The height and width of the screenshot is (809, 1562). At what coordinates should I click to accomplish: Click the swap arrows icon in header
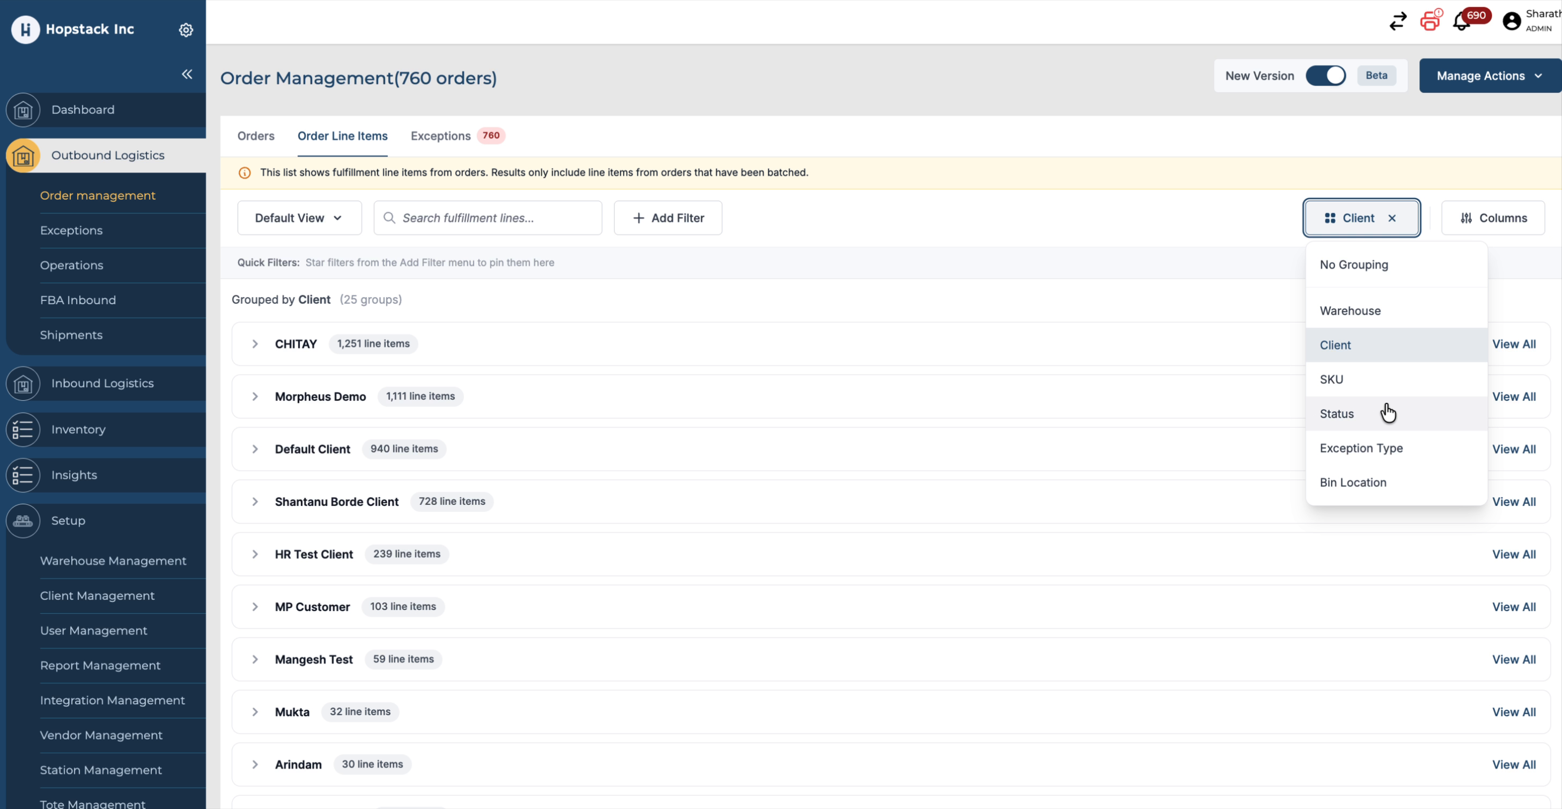click(x=1398, y=21)
